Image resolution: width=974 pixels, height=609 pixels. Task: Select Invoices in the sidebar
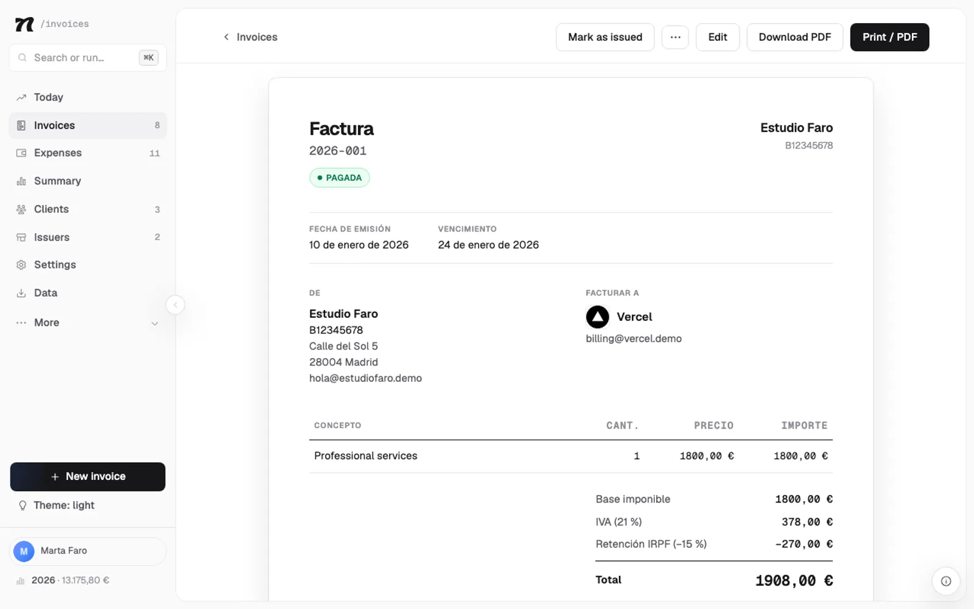pyautogui.click(x=88, y=125)
